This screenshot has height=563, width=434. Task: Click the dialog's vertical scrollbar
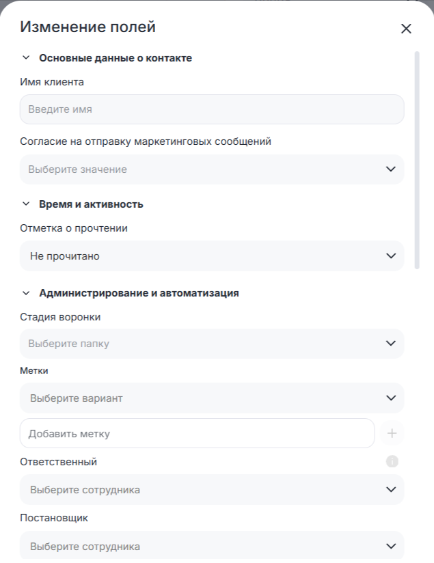417,161
